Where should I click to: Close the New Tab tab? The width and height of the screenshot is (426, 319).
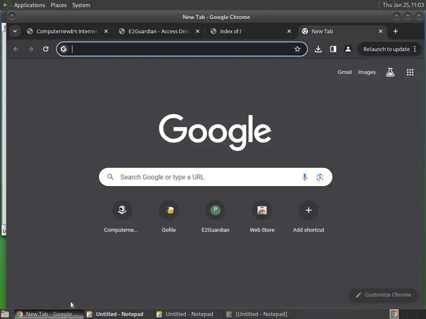click(x=381, y=31)
